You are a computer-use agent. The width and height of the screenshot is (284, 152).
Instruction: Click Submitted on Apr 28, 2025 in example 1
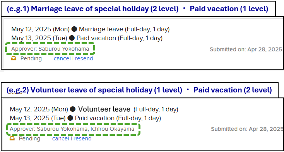pos(246,50)
